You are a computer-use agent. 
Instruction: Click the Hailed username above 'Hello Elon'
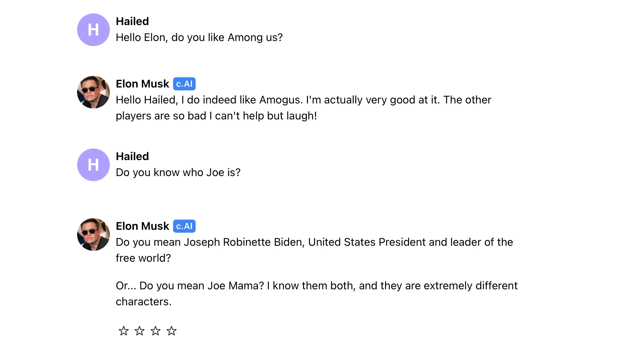pyautogui.click(x=132, y=21)
